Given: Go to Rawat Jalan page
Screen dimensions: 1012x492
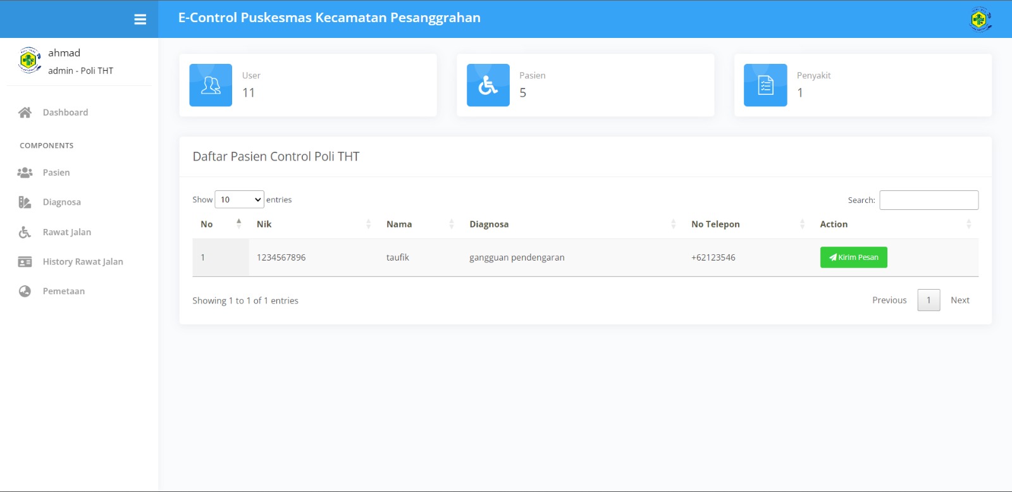Looking at the screenshot, I should tap(66, 232).
